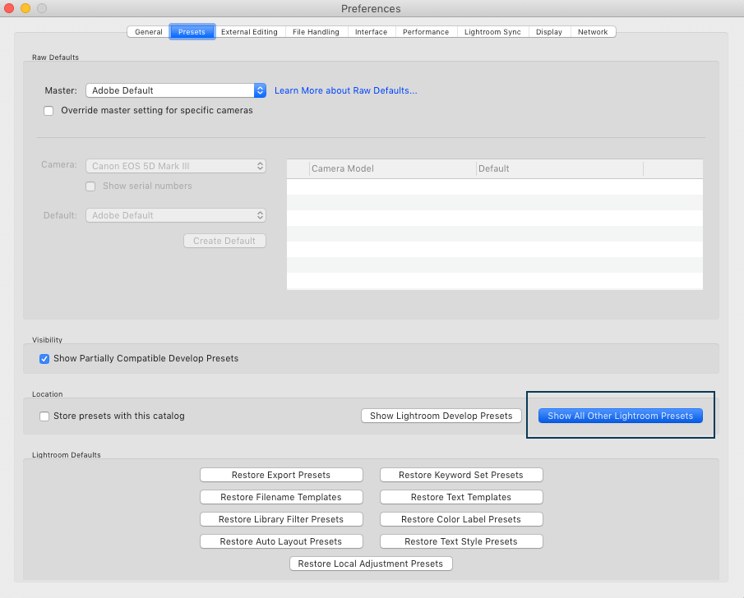Click Restore Keyword Set Presets

point(460,475)
